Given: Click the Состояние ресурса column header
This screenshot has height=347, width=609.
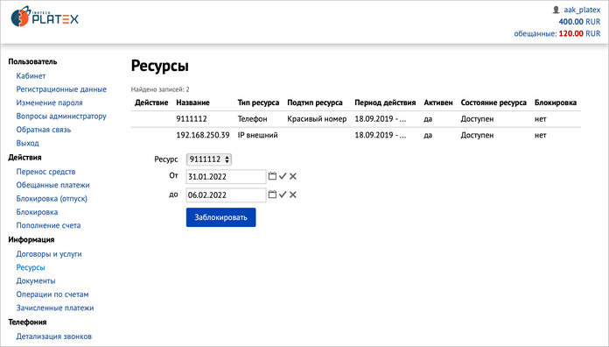Looking at the screenshot, I should point(493,103).
